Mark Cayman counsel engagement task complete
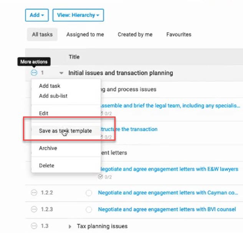The height and width of the screenshot is (233, 243). pyautogui.click(x=89, y=193)
